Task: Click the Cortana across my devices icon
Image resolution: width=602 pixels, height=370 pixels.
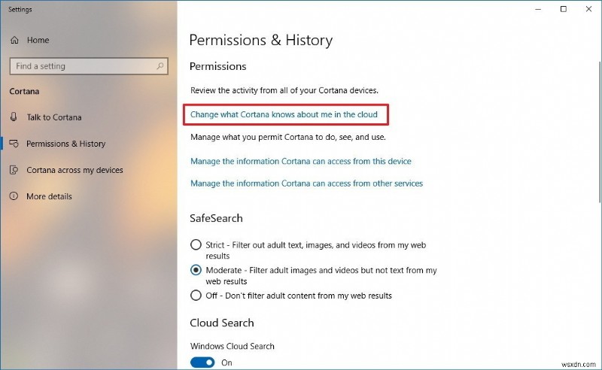Action: tap(14, 170)
